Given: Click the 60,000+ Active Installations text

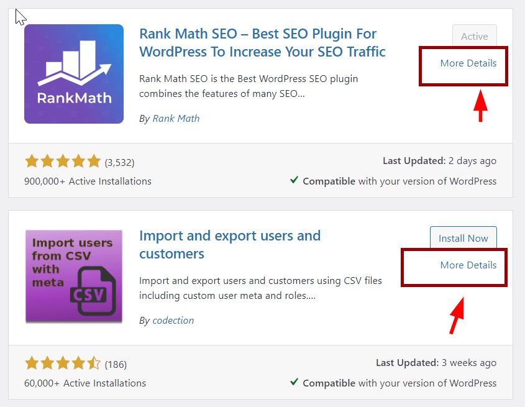Looking at the screenshot, I should click(x=85, y=383).
